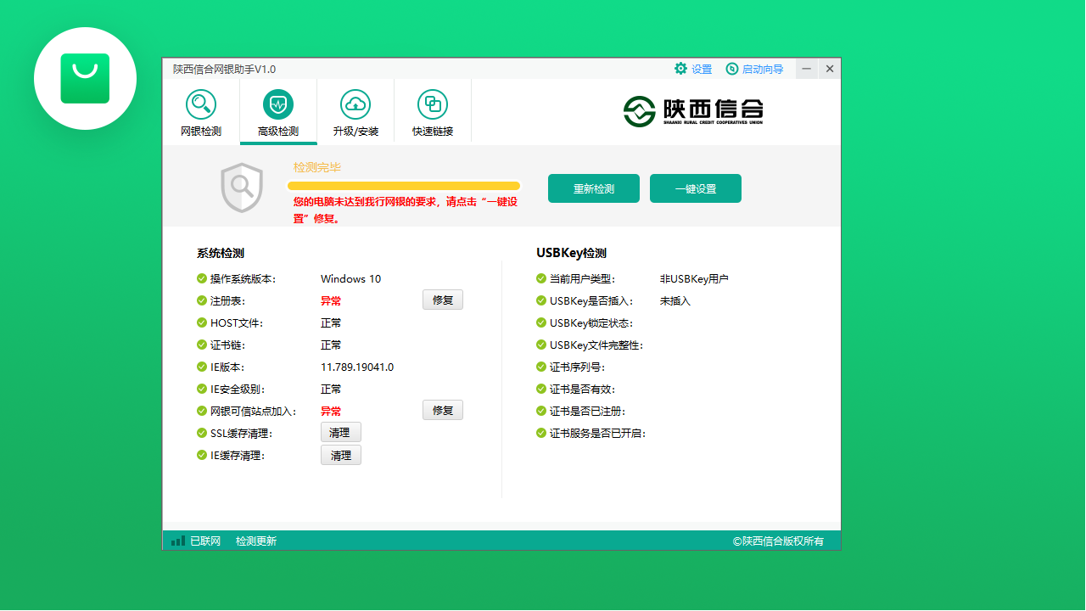The width and height of the screenshot is (1086, 611).
Task: Click 修复 next to 注册表 异常
Action: [442, 300]
